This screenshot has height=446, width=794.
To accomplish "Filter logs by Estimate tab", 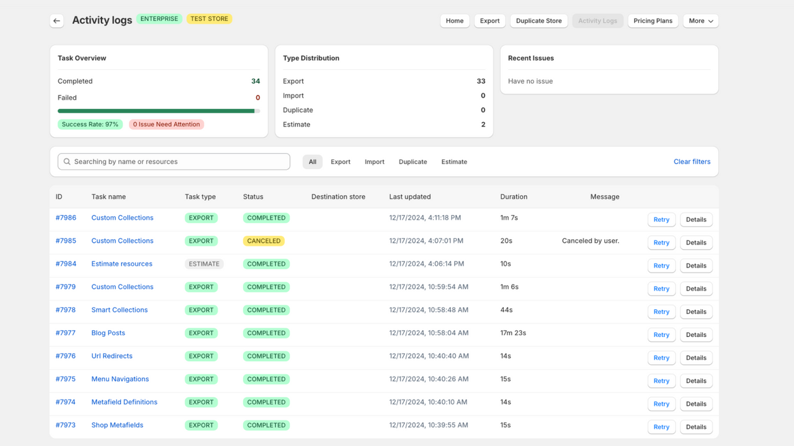I will (454, 162).
